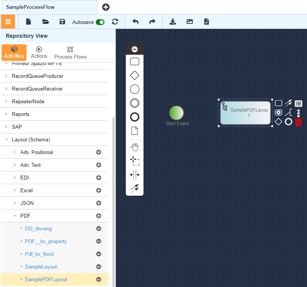The image size is (307, 287).
Task: Open three-dots more options in context pad
Action: (299, 113)
